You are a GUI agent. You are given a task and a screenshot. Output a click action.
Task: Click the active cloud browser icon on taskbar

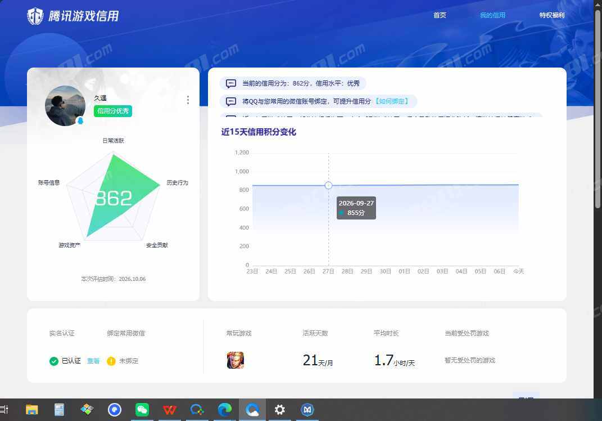click(252, 410)
